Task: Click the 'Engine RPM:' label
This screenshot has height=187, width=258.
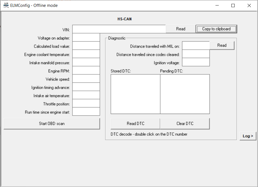Action: [59, 71]
